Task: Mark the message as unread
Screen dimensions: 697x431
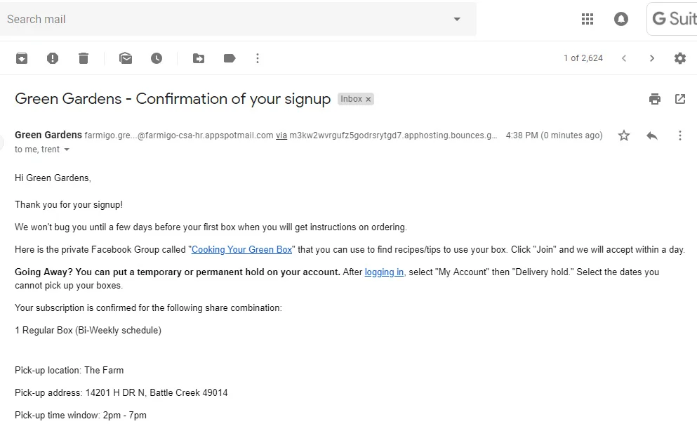Action: [x=126, y=58]
